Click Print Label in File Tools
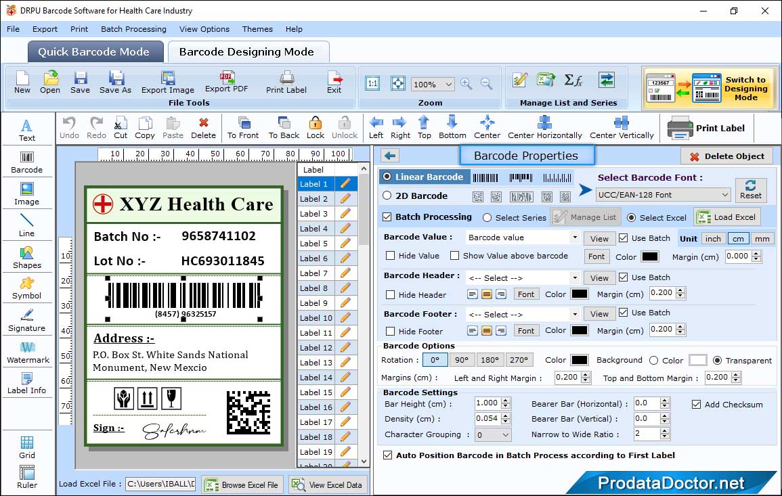The height and width of the screenshot is (496, 782). [286, 82]
